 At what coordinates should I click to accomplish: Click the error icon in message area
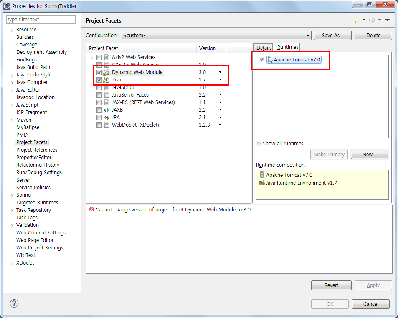(x=91, y=209)
